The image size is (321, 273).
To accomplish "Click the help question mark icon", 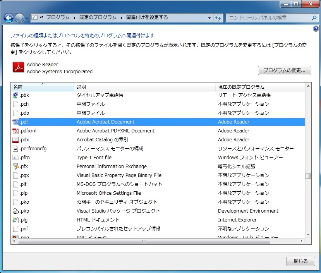I will 316,28.
